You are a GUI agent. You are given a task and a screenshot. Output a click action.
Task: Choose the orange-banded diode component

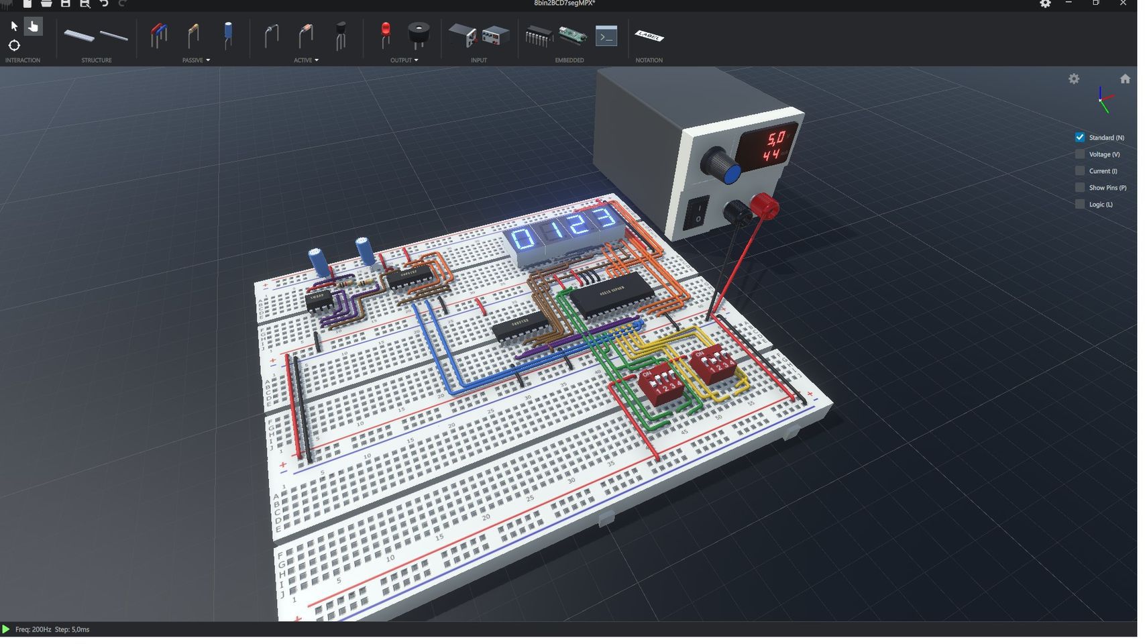point(306,36)
